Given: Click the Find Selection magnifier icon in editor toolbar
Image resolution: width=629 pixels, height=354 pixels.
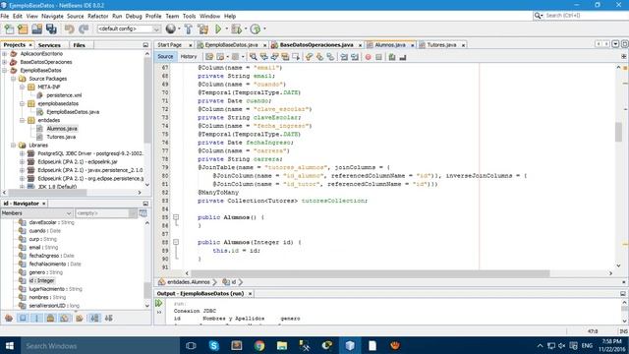Looking at the screenshot, I should [x=254, y=57].
